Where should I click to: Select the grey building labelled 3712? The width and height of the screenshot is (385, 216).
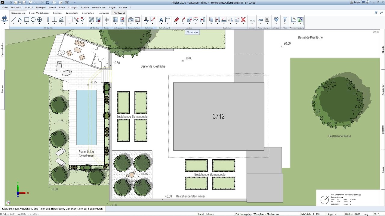[219, 116]
